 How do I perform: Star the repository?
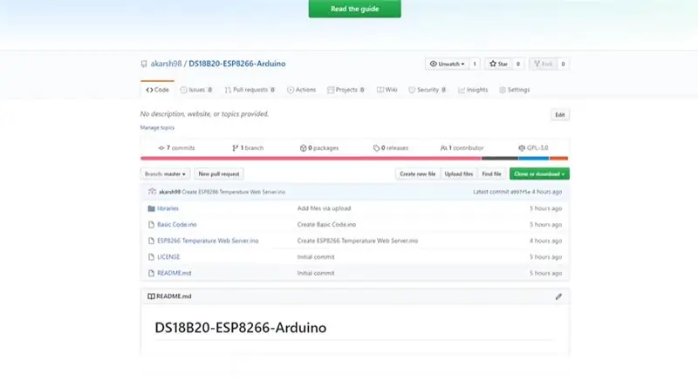point(498,64)
